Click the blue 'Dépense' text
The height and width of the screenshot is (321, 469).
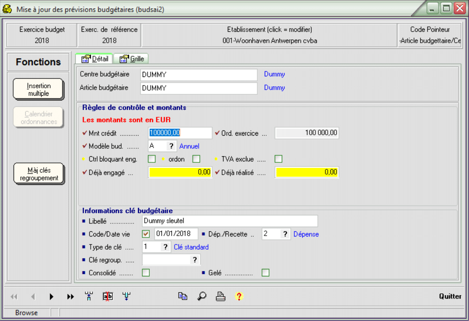click(306, 234)
